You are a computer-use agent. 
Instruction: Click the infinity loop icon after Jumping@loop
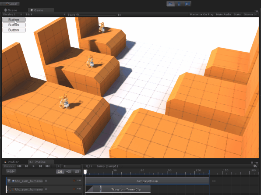pyautogui.click(x=214, y=181)
